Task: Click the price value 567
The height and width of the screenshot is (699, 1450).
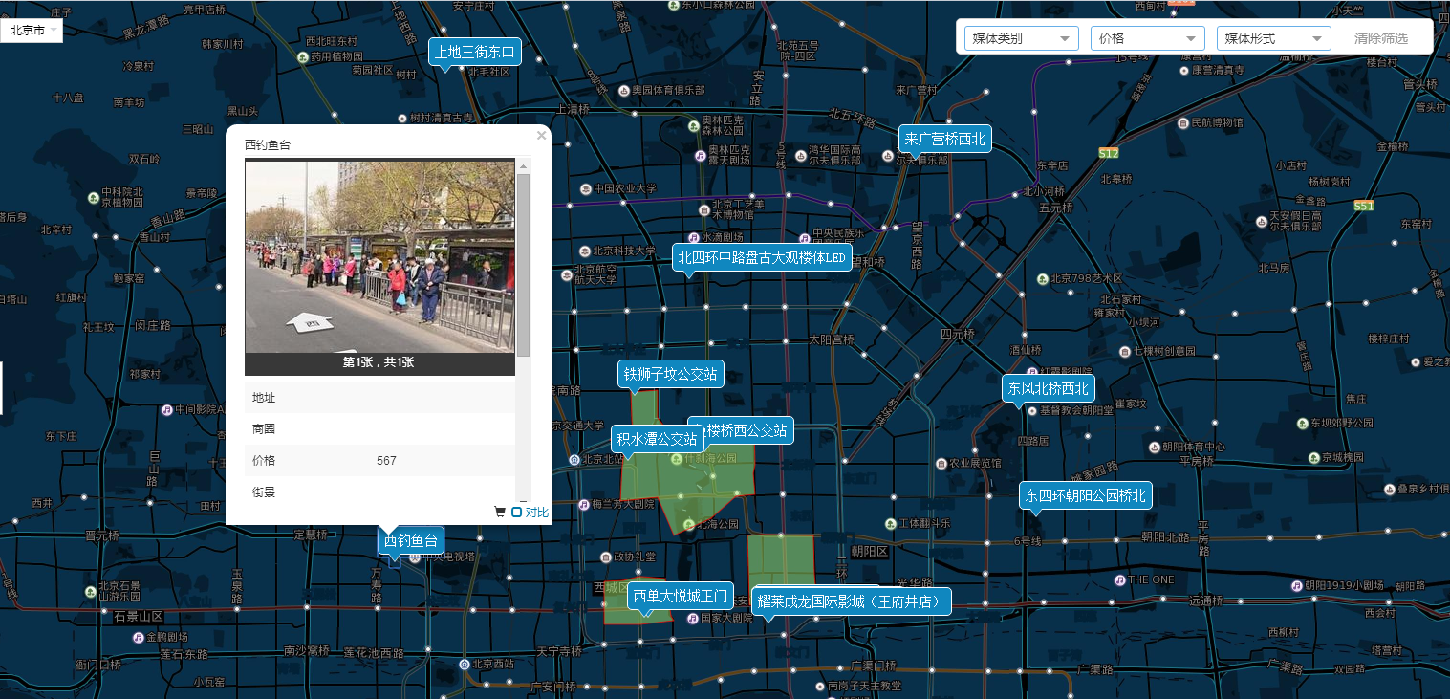Action: [x=386, y=461]
